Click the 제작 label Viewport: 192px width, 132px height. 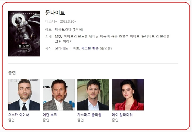coord(48,48)
